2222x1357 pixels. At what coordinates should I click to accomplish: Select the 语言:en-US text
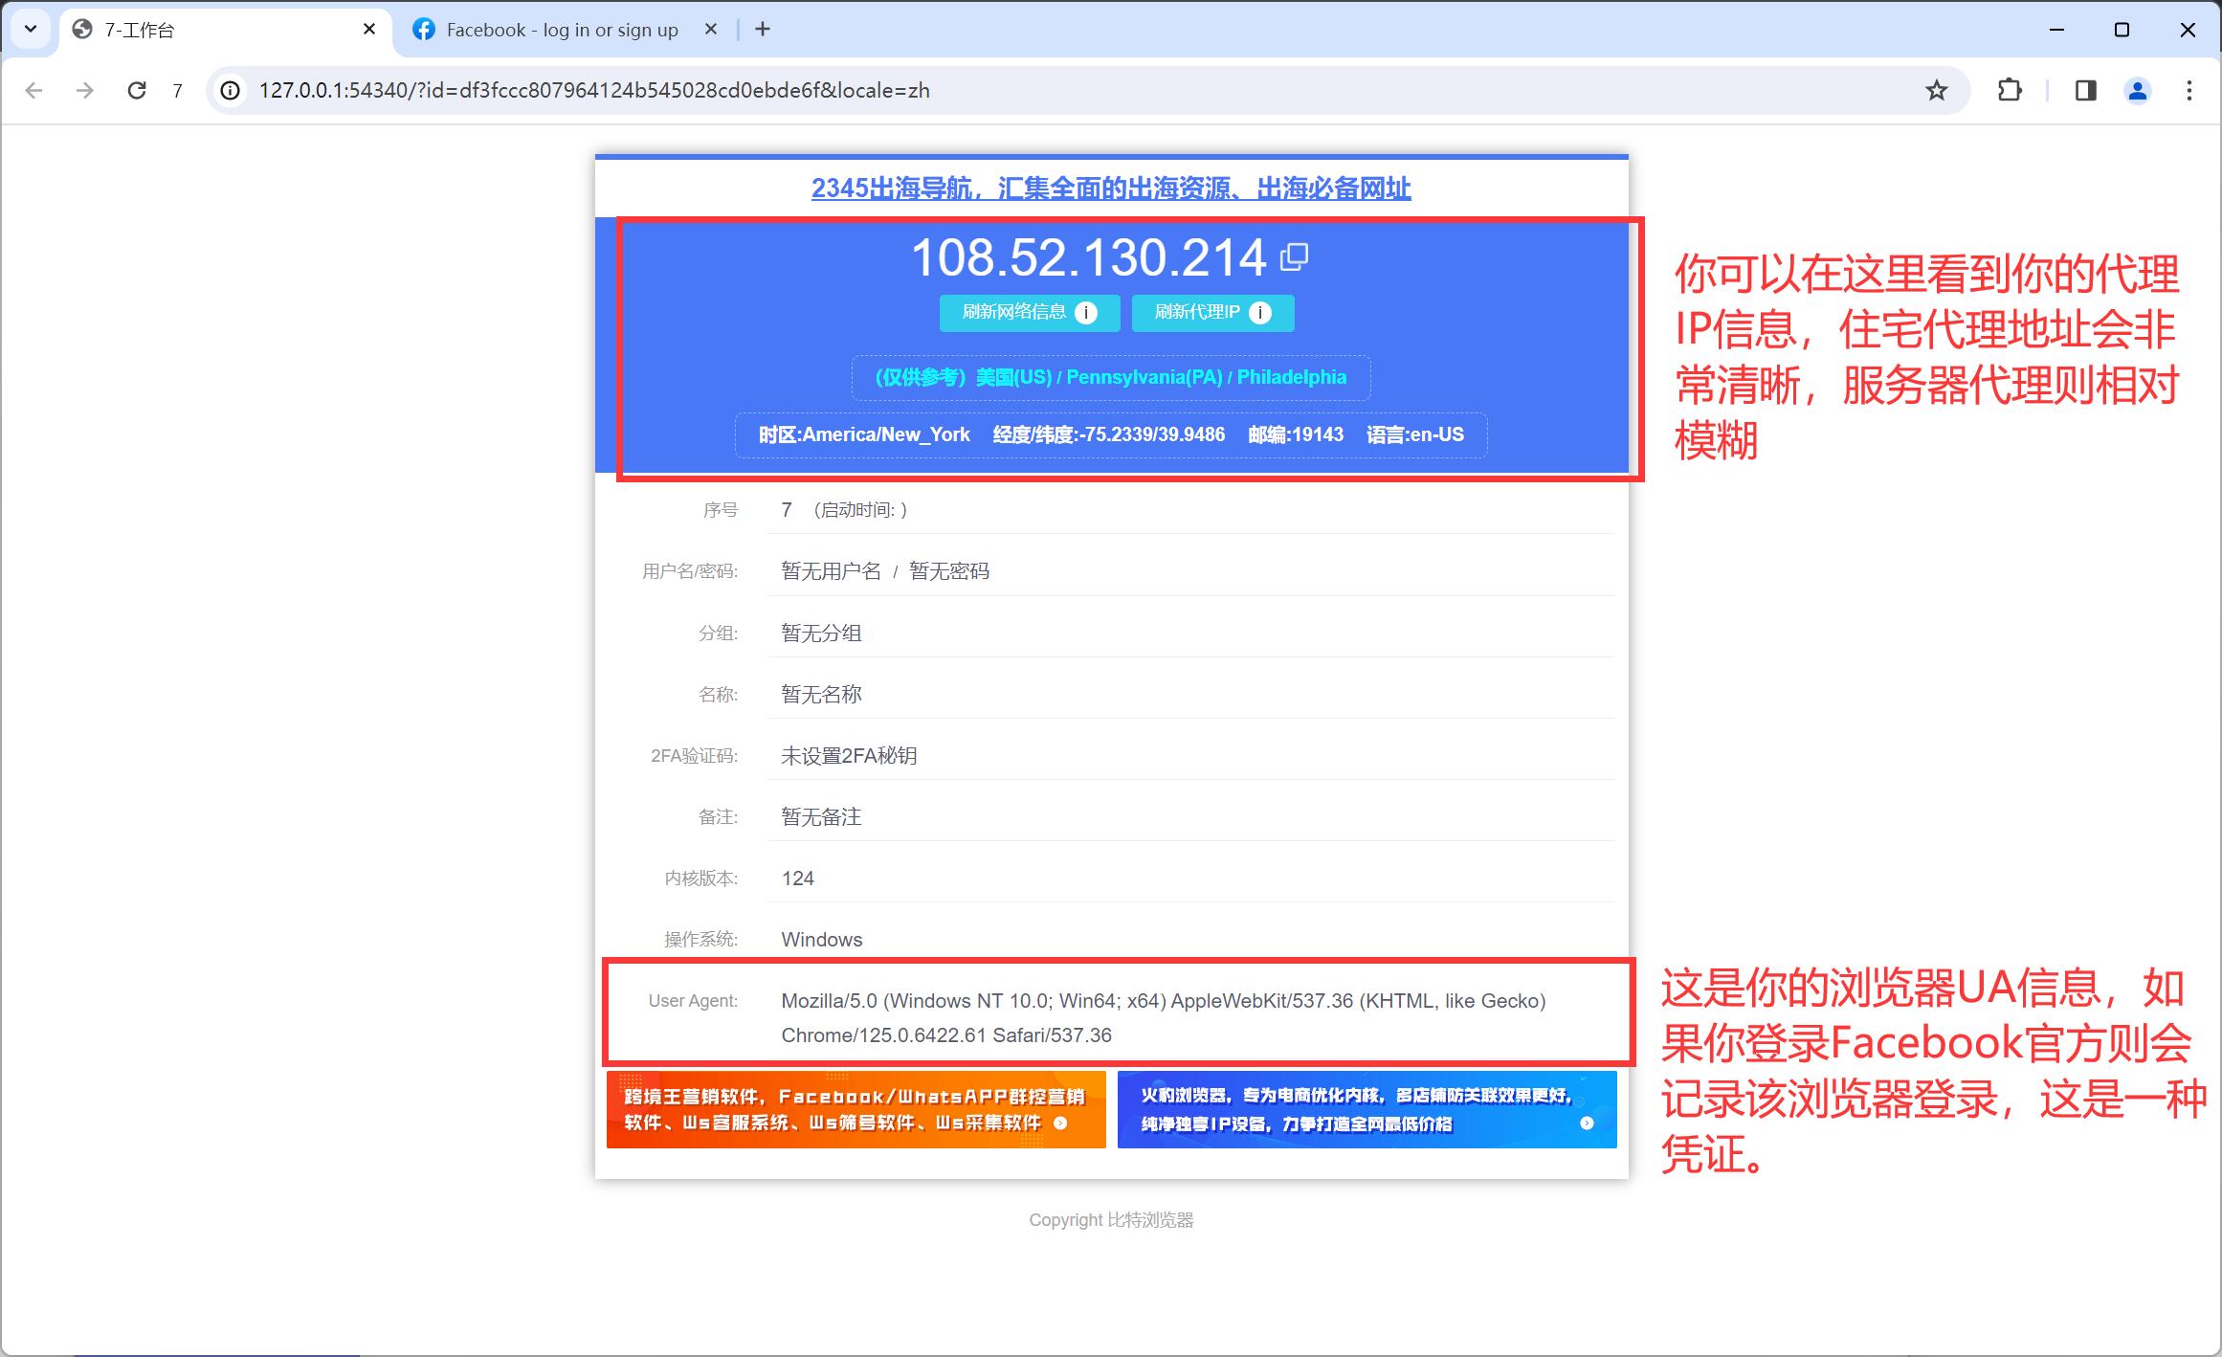point(1415,434)
